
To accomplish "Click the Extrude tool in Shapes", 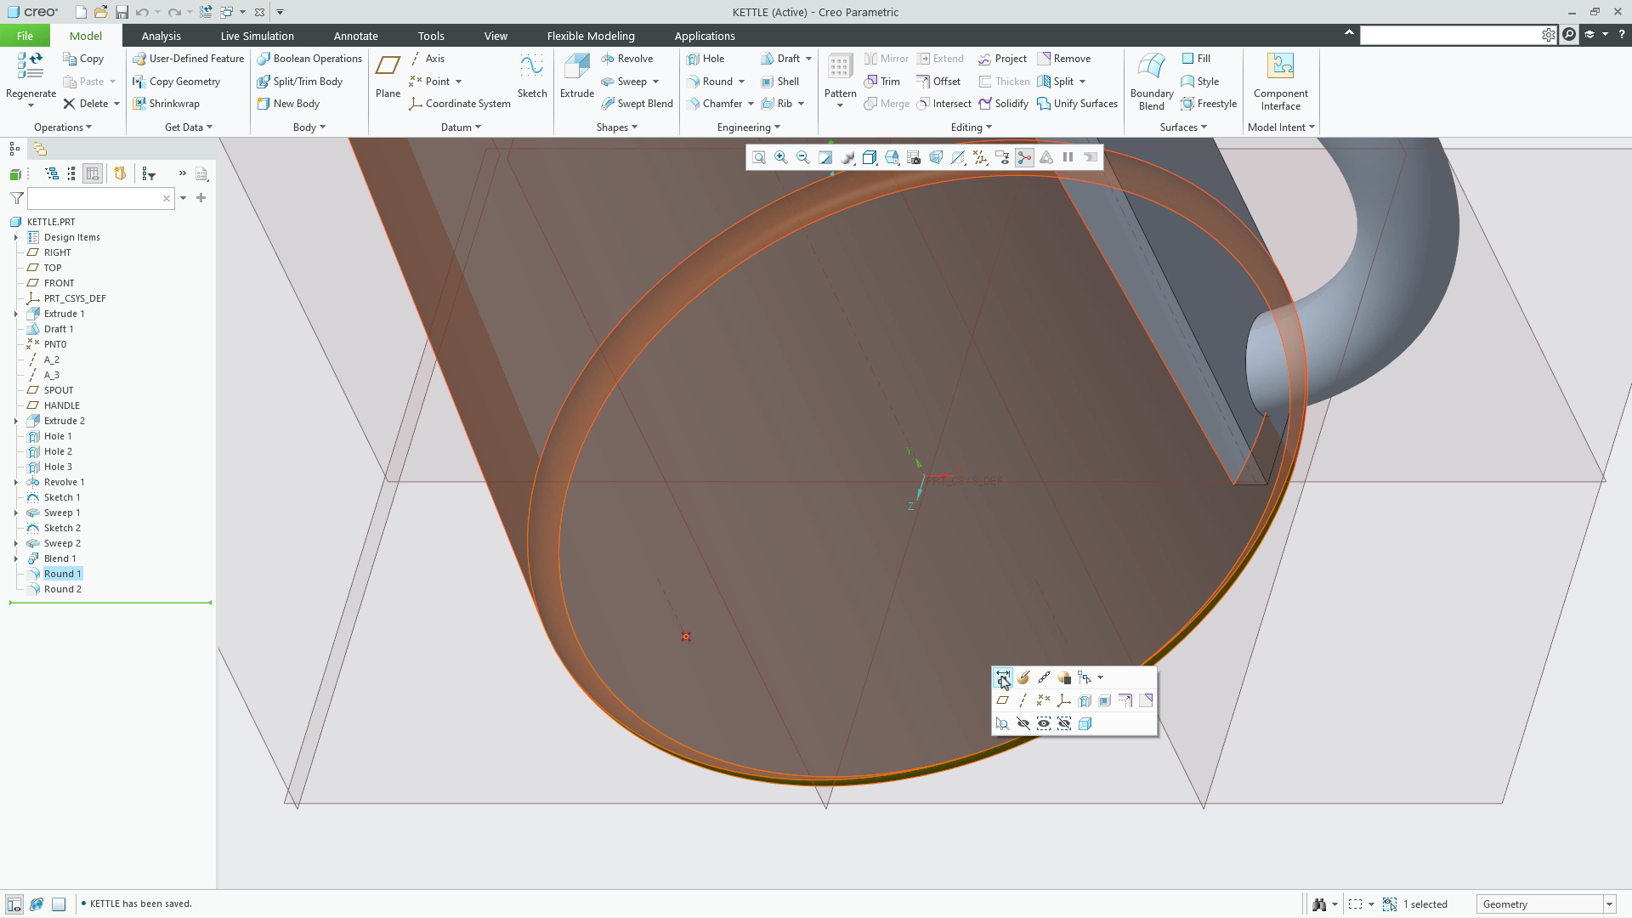I will tap(576, 76).
